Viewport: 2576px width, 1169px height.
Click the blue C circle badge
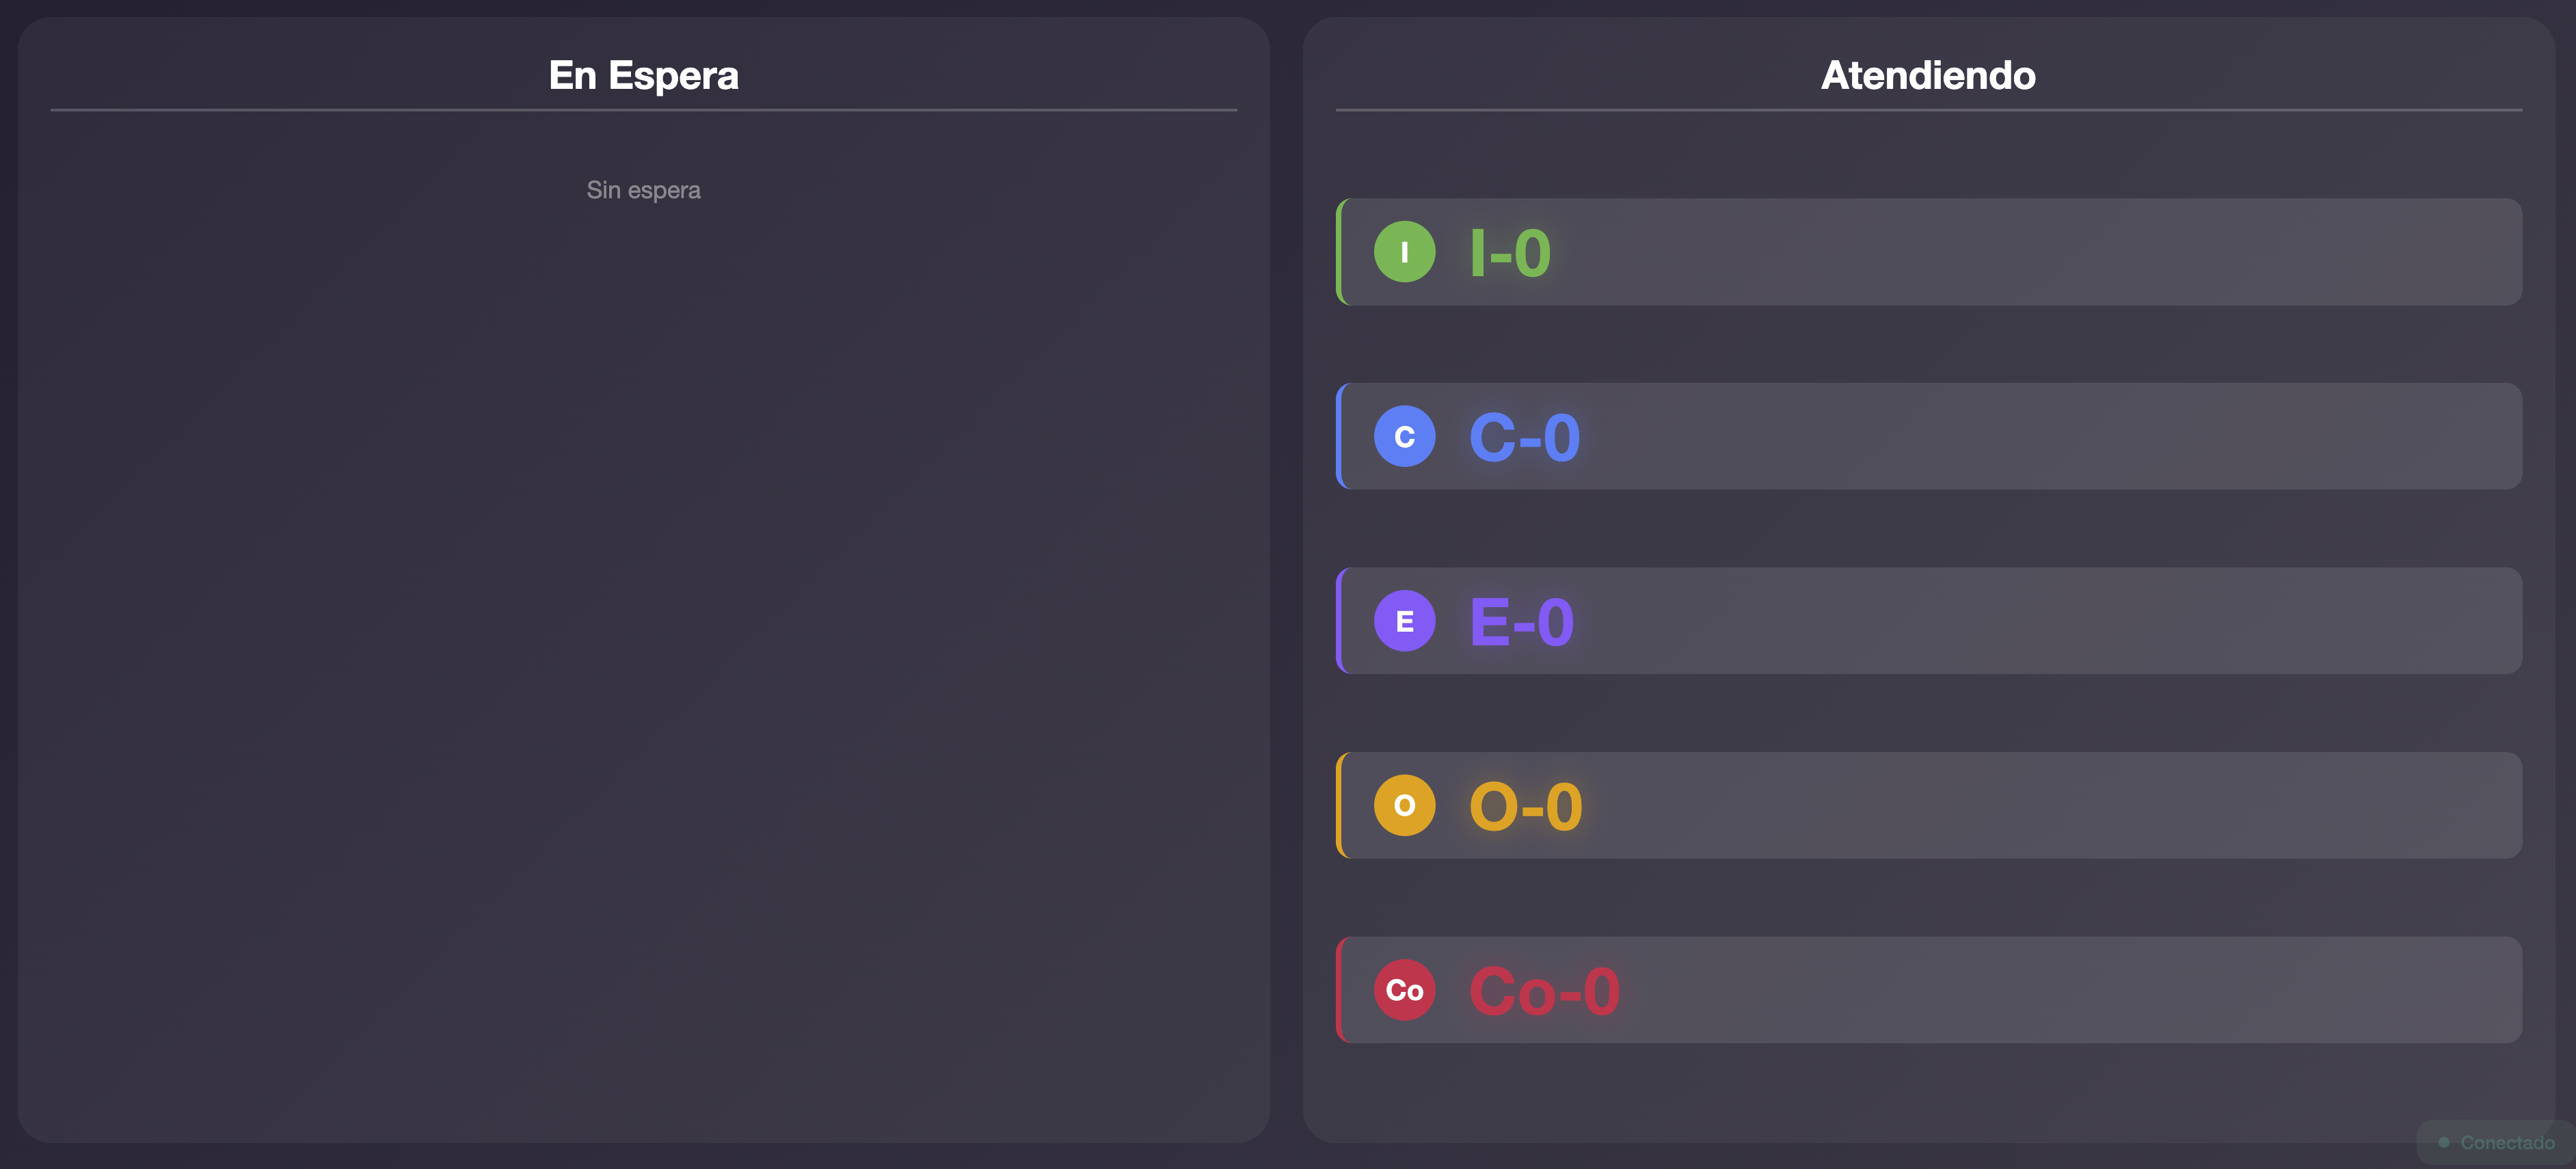tap(1404, 436)
